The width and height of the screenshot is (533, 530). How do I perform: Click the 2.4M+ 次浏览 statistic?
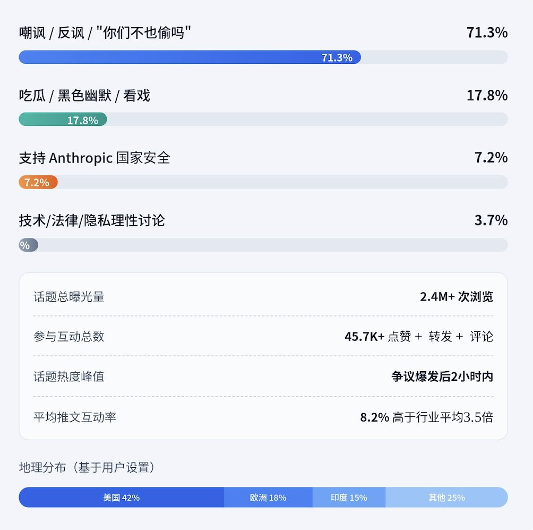coord(456,296)
